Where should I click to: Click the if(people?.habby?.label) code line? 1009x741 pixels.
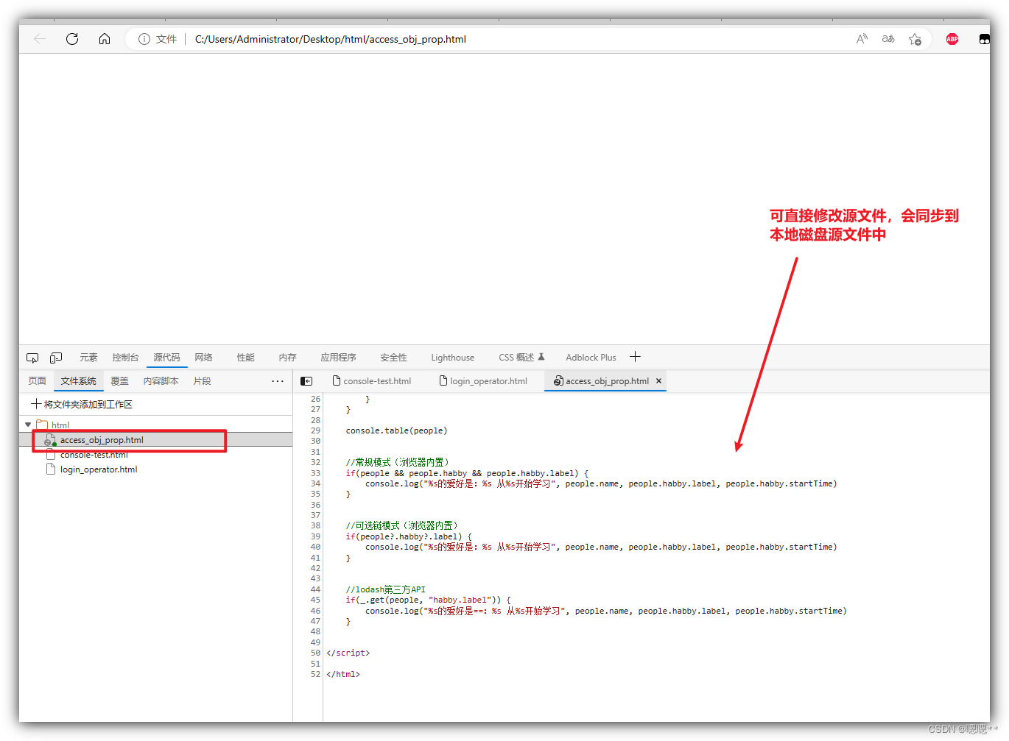pyautogui.click(x=409, y=536)
